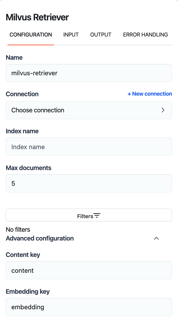Click the No filters status text
178x322 pixels.
[x=18, y=229]
